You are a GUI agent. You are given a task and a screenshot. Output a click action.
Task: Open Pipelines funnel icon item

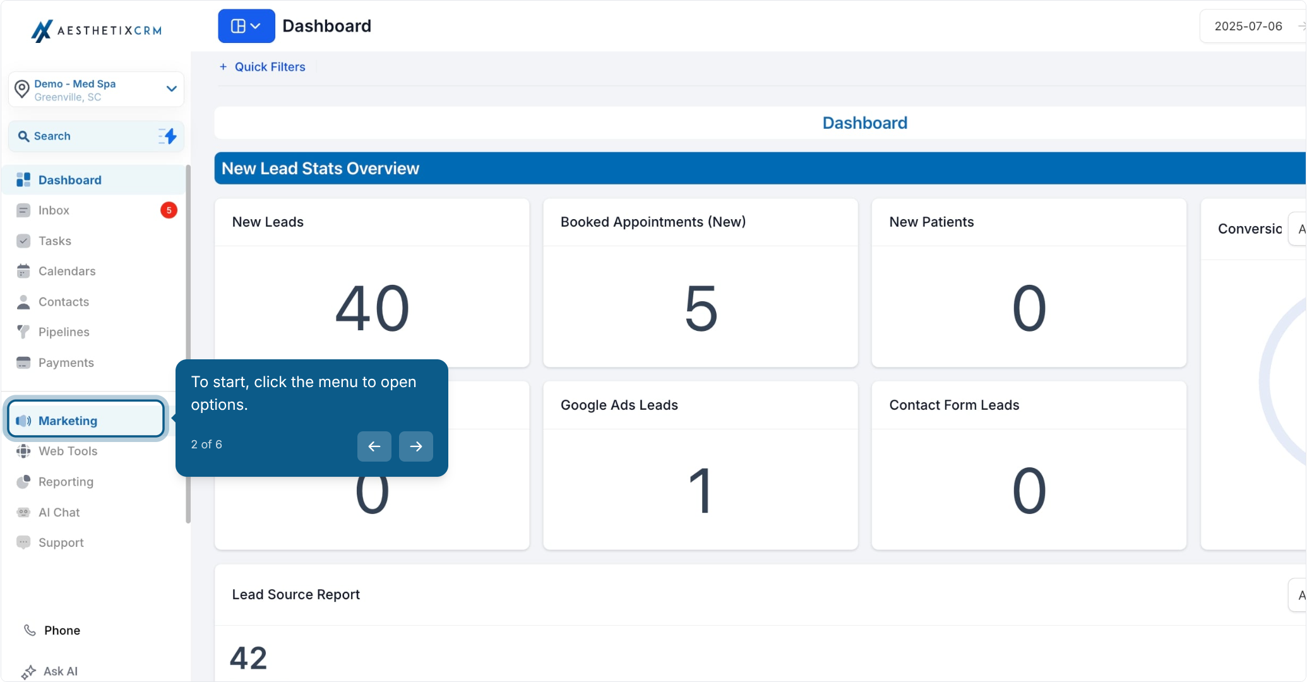pos(95,332)
